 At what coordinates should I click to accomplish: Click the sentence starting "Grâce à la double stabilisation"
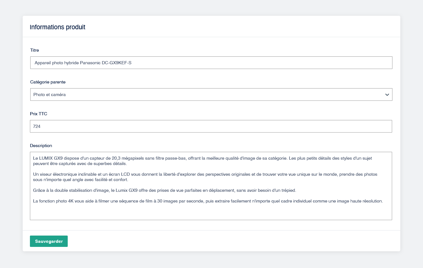pyautogui.click(x=165, y=190)
